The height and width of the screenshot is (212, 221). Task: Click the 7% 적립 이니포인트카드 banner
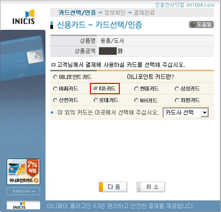[24, 172]
